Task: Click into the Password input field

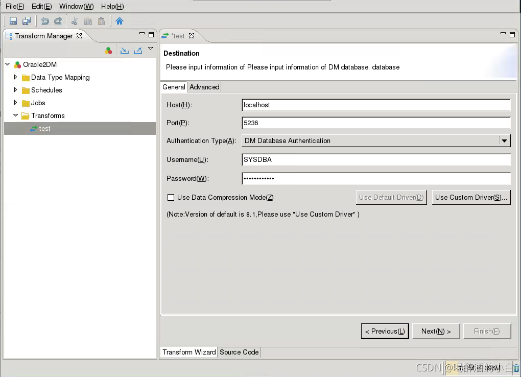Action: 376,178
